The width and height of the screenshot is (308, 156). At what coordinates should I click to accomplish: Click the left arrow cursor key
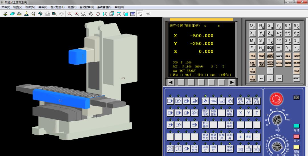[x=262, y=78]
